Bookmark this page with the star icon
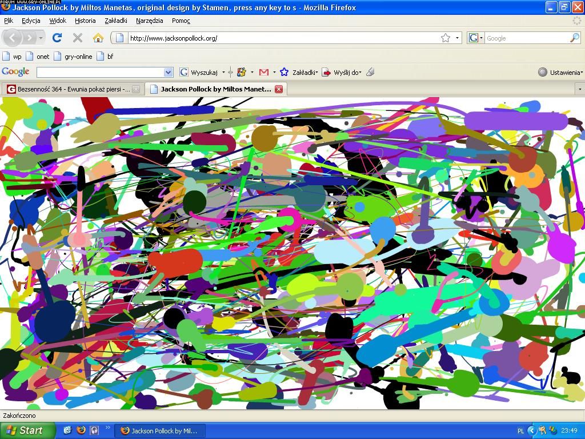Viewport: 585px width, 439px height. click(446, 38)
